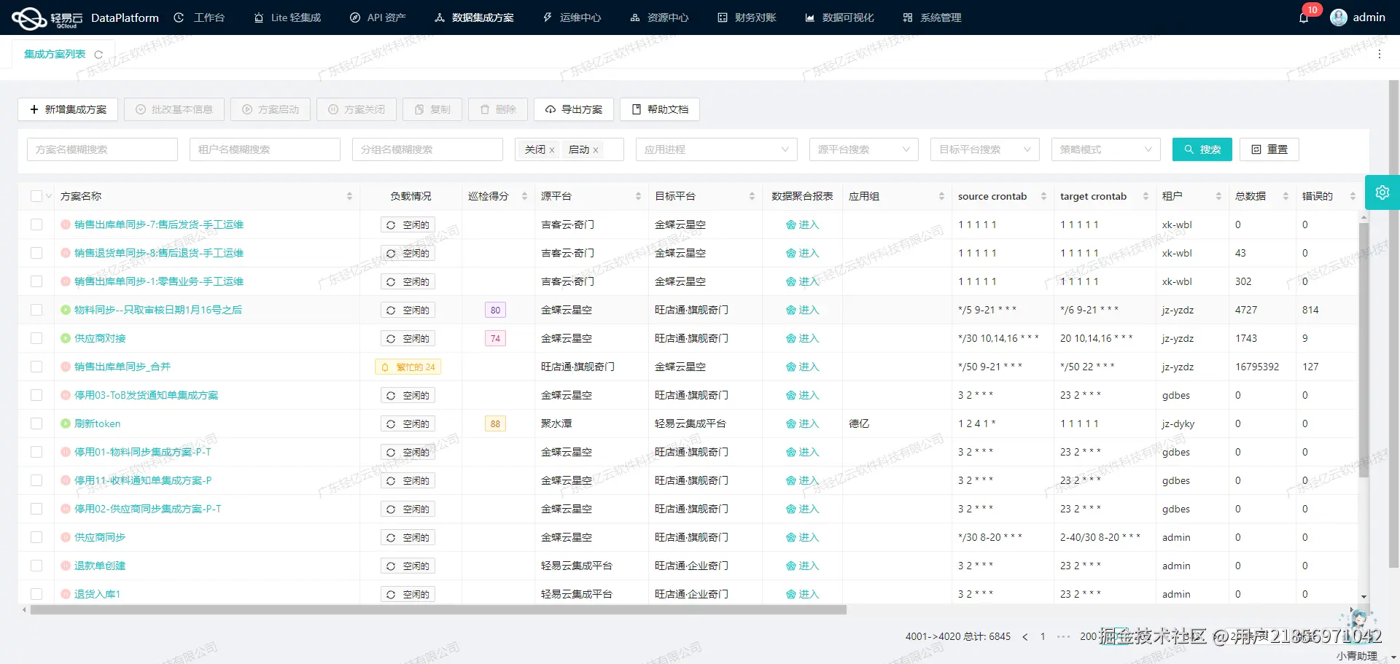Open the 进入 link for 物料同步 row
This screenshot has height=664, width=1400.
click(x=803, y=310)
